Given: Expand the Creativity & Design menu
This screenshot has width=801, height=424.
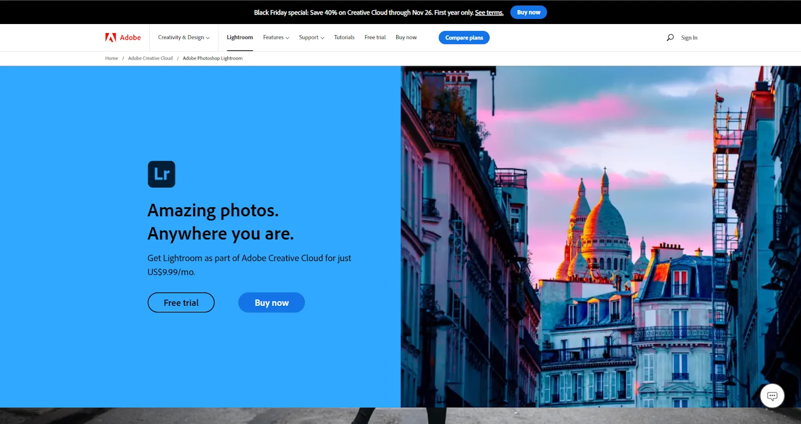Looking at the screenshot, I should [x=184, y=38].
